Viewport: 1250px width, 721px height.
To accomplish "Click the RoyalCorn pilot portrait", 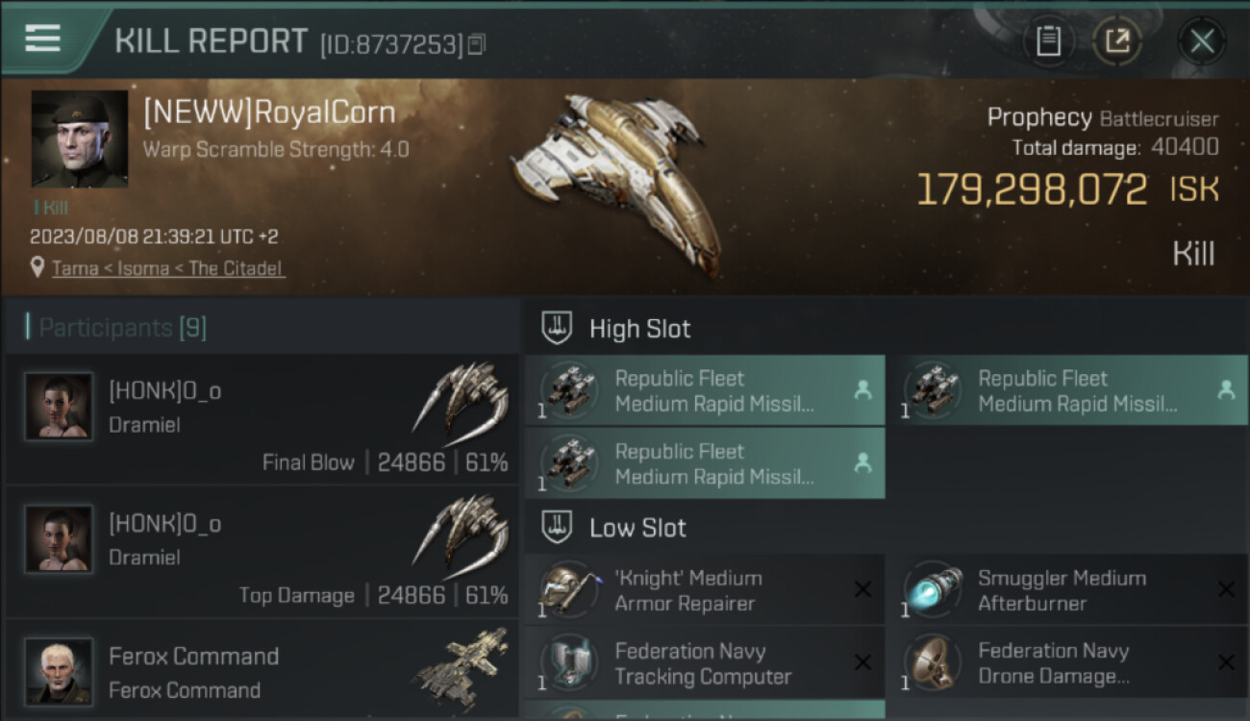I will coord(80,139).
